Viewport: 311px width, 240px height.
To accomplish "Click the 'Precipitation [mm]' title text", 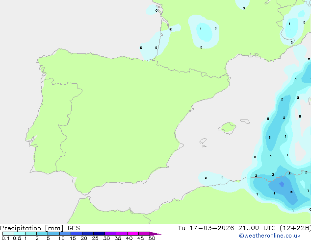I will click(32, 228).
